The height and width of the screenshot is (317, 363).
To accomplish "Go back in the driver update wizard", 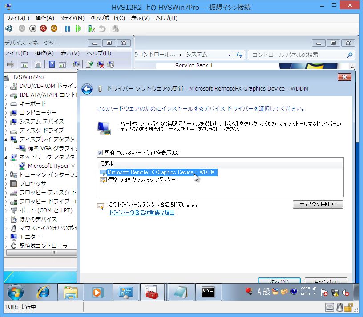I will point(87,89).
